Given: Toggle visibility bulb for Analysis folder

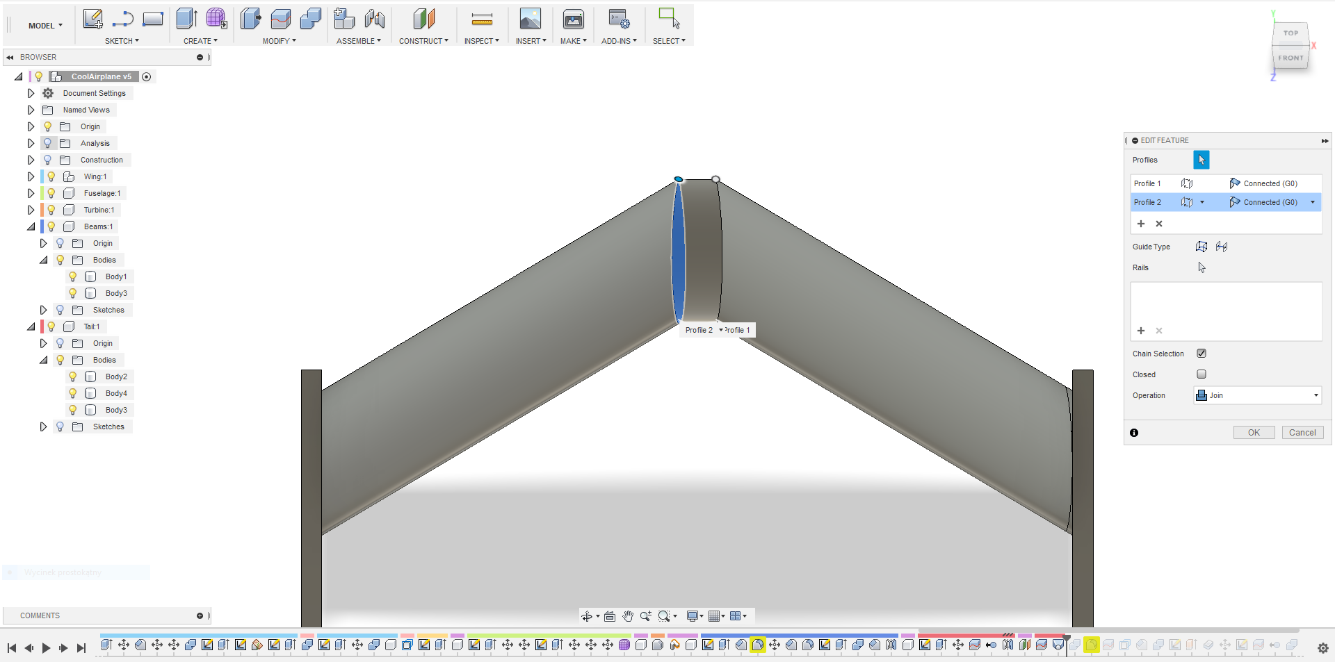Looking at the screenshot, I should click(47, 143).
